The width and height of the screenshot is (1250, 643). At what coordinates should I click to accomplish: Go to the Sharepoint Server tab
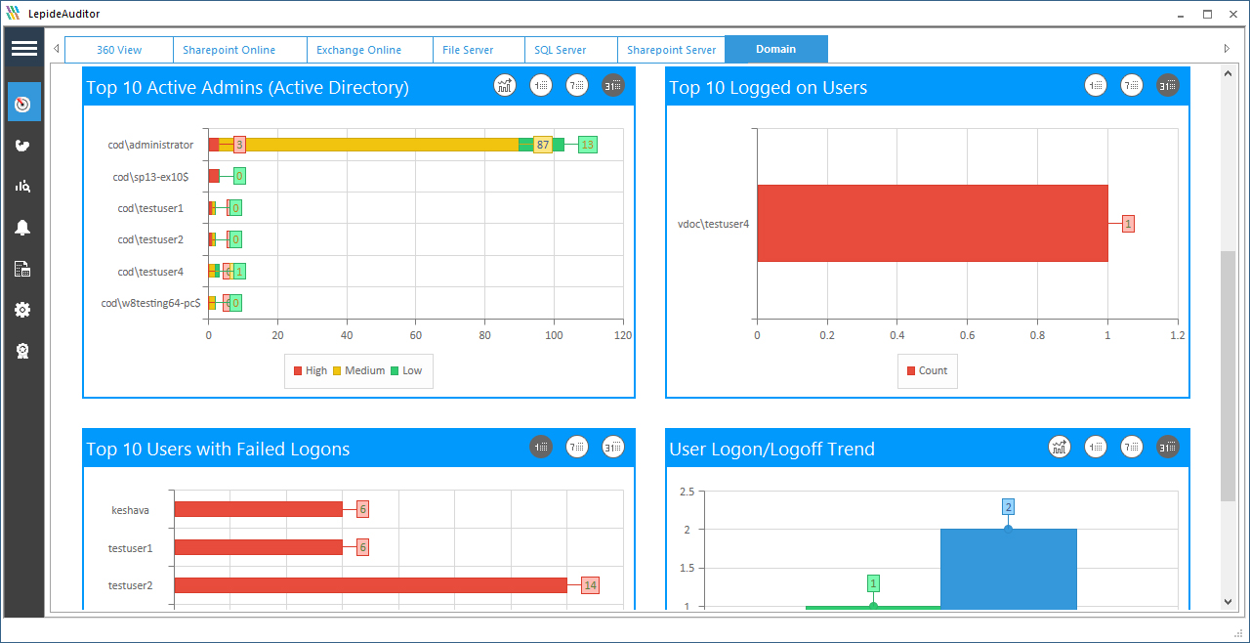(672, 50)
